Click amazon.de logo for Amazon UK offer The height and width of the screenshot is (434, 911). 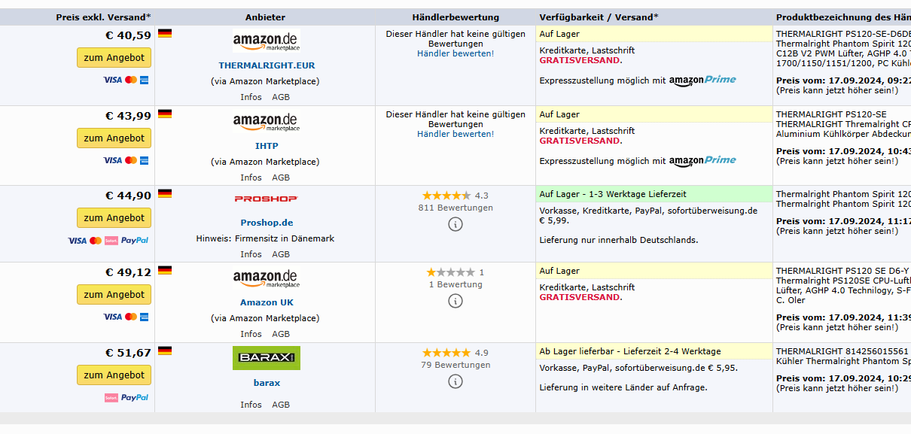[x=265, y=279]
